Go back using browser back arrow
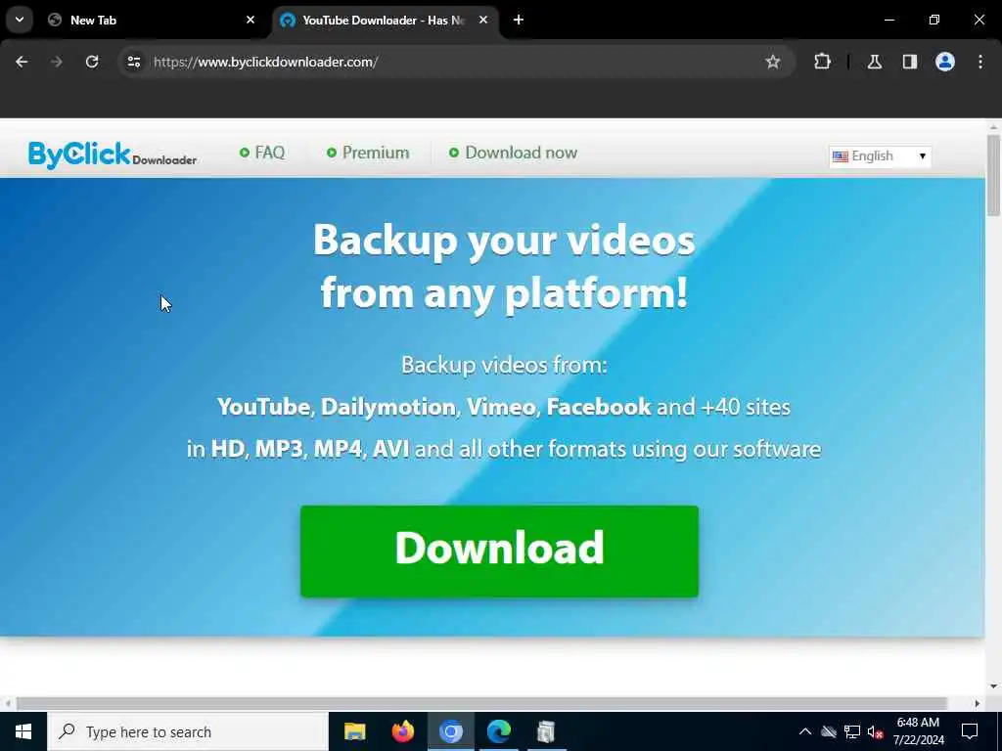Screen dimensions: 1002x751 click(x=22, y=62)
